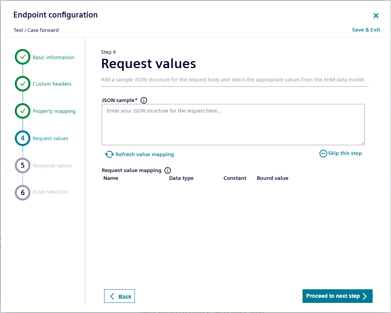Click the Save & Exit link
The height and width of the screenshot is (313, 391).
click(x=366, y=30)
